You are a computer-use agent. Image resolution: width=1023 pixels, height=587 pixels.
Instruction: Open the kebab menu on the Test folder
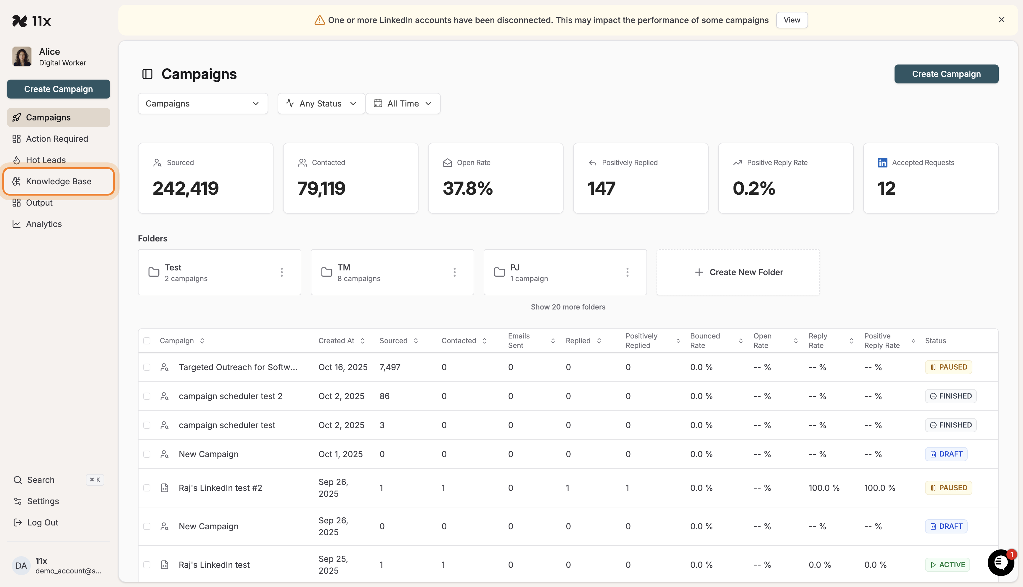click(x=282, y=272)
